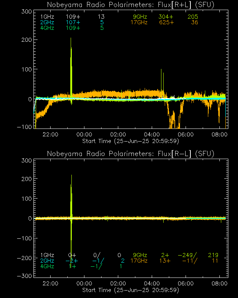This screenshot has height=298, width=238.
Task: Click the 1GHz base value 109+ in top plot
Action: pyautogui.click(x=73, y=17)
